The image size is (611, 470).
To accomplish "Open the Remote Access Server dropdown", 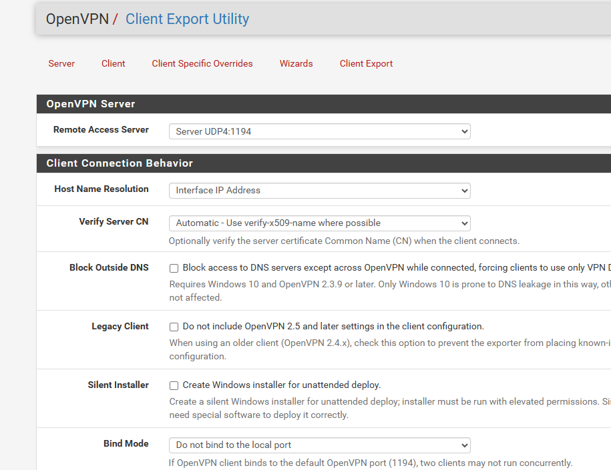I will tap(320, 131).
